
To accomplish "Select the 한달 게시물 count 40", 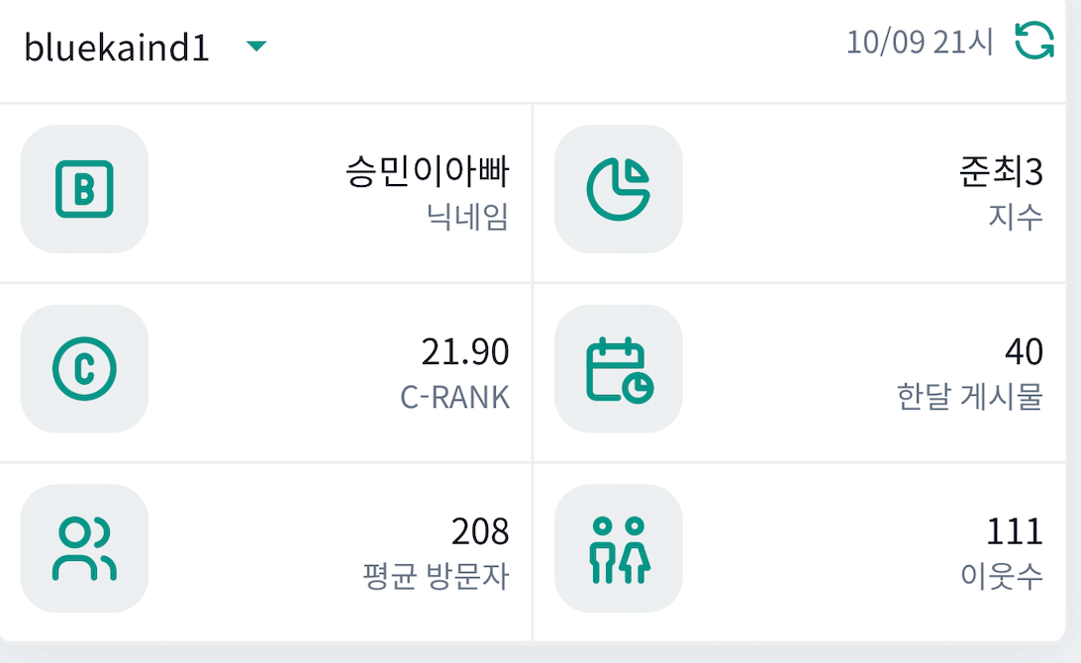I will point(1023,352).
